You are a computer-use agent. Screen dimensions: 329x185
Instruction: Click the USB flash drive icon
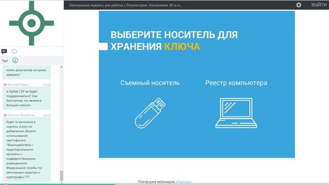tap(150, 113)
